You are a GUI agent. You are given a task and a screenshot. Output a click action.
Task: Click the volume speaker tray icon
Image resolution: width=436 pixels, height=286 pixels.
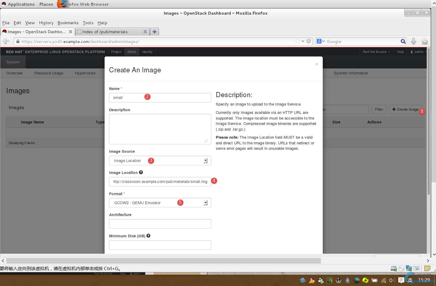pos(392,280)
